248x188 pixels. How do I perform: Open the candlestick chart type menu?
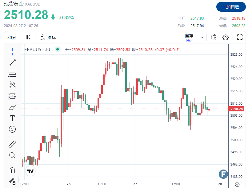(x=28, y=38)
